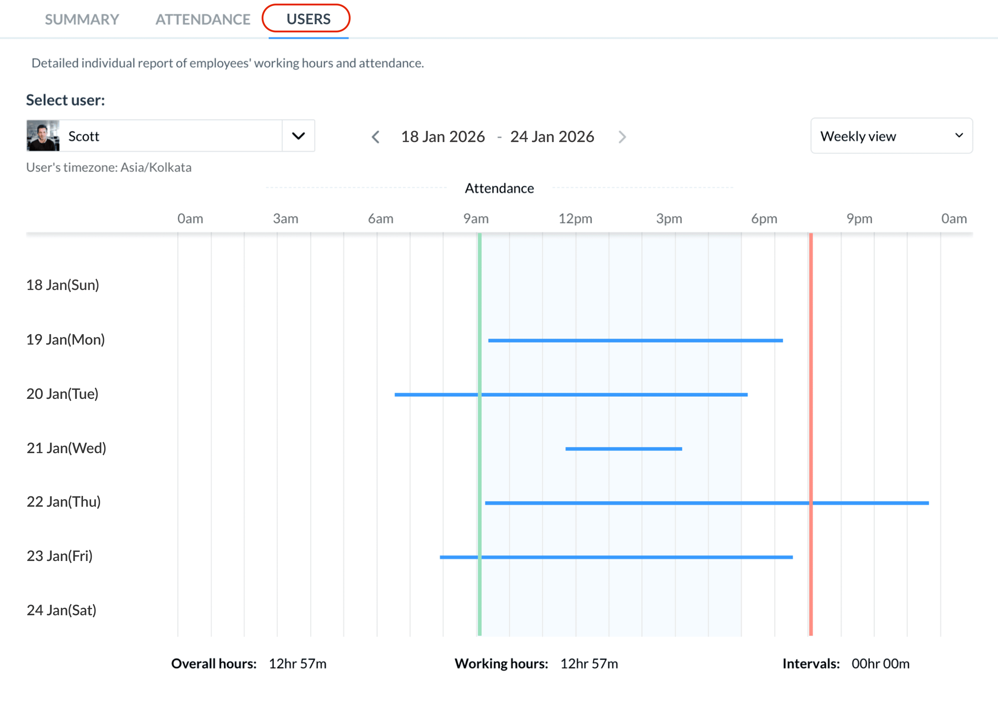
Task: Click the 24 Jan(Sat) row label
Action: [x=61, y=610]
